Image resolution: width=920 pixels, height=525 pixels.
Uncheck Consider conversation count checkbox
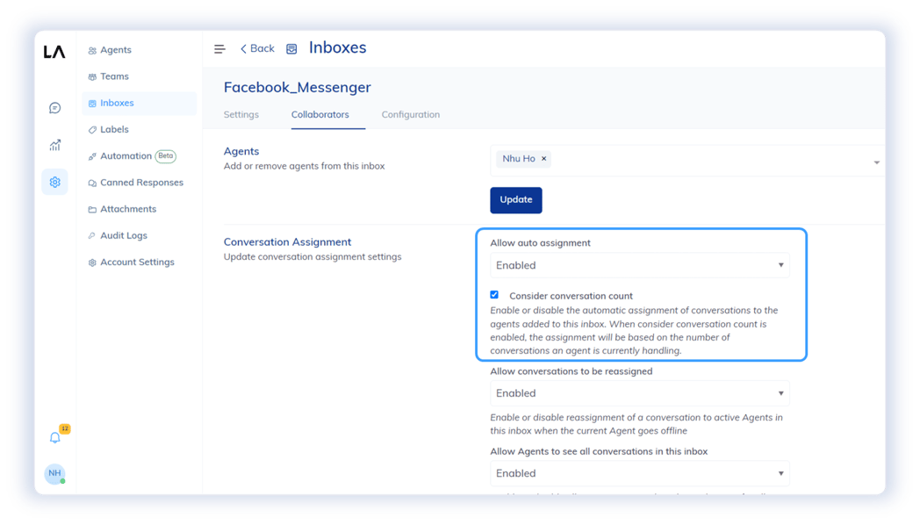pyautogui.click(x=494, y=295)
